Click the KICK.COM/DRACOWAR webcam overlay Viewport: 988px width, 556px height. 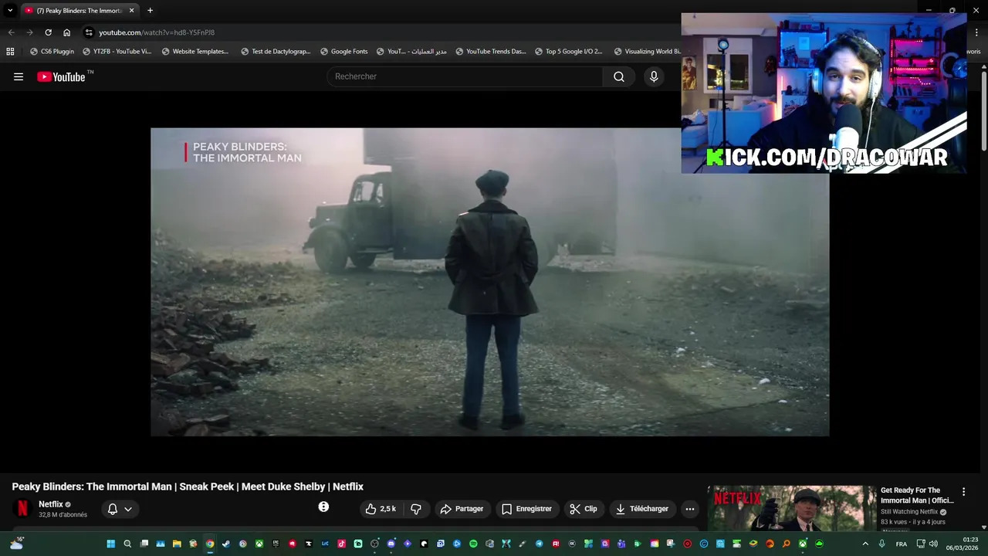click(x=824, y=93)
